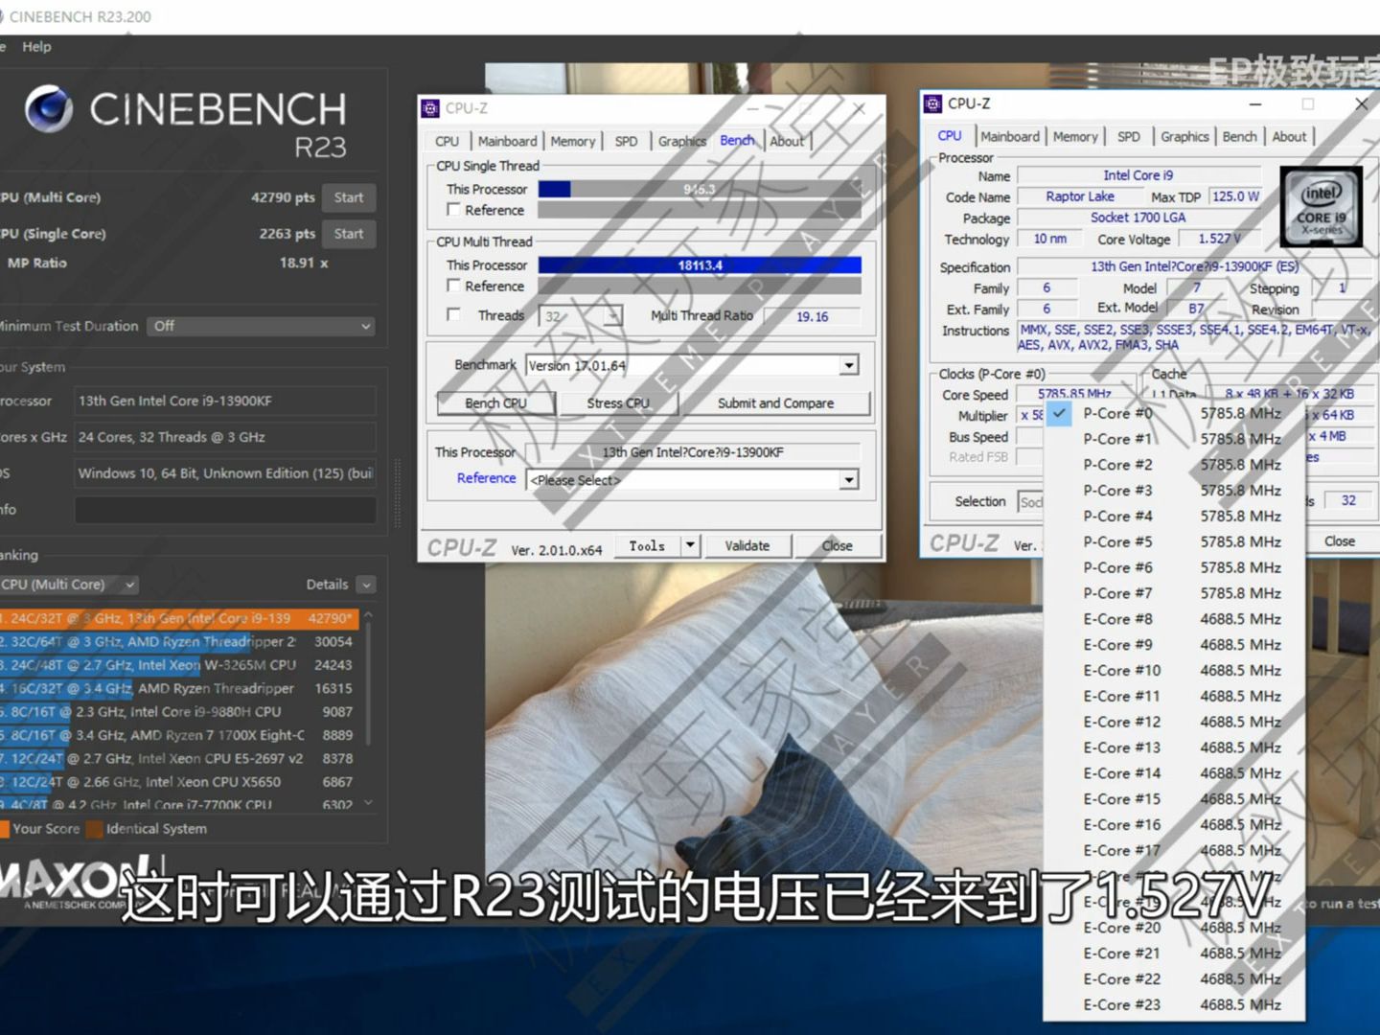The height and width of the screenshot is (1035, 1380).
Task: Click the AMD Ryzen 7 1700X ranking row
Action: (179, 735)
